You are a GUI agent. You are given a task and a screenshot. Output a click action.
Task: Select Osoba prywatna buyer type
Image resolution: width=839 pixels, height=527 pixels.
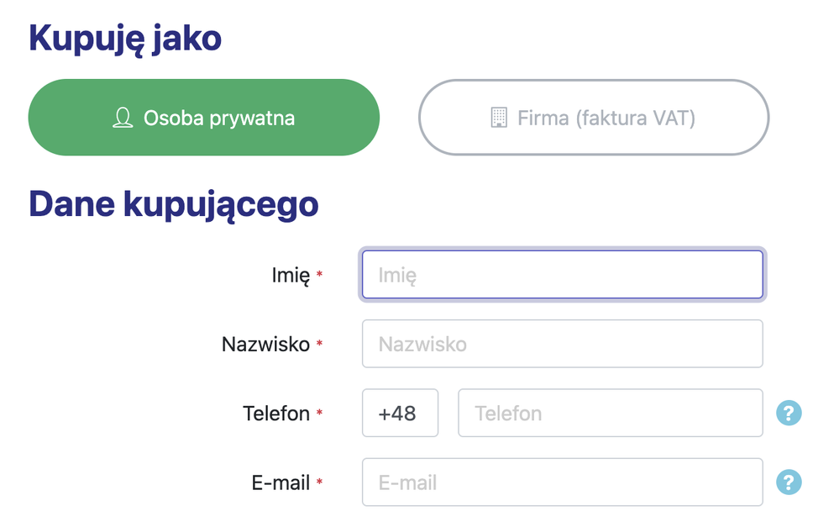[x=204, y=118]
